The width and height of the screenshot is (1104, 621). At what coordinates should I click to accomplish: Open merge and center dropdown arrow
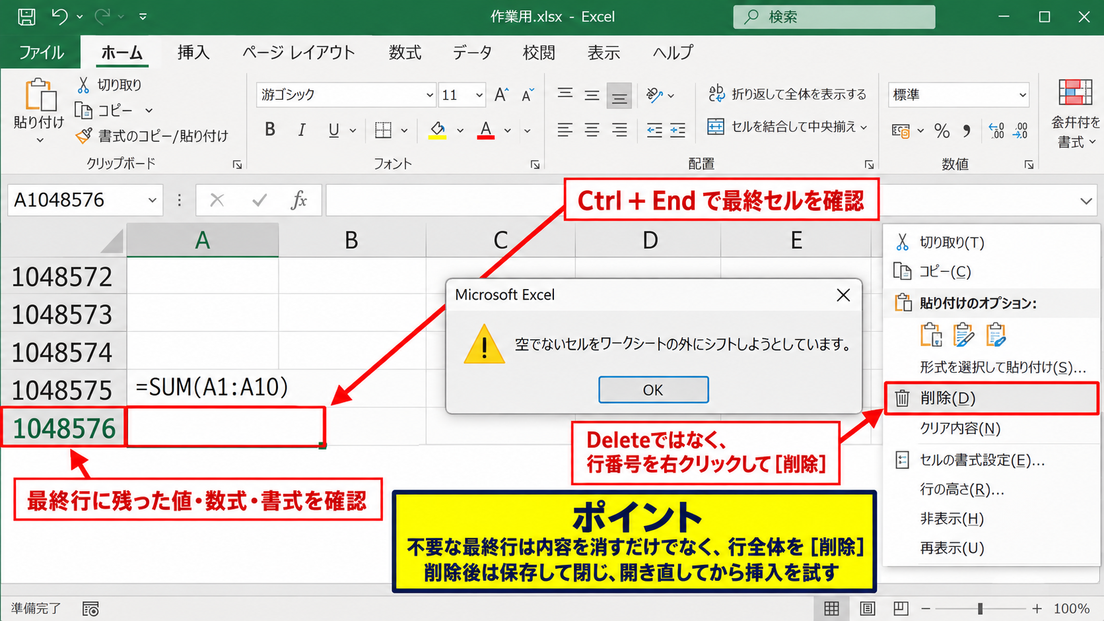pos(864,127)
